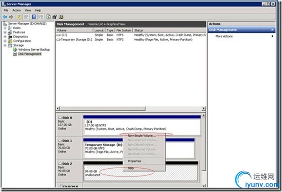Click the 'Healthy (Page File, Active, Primary Partition)' list cell
The image size is (282, 192).
(x=163, y=40)
